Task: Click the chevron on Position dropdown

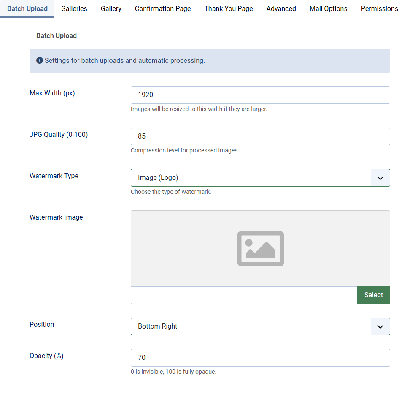Action: tap(380, 326)
